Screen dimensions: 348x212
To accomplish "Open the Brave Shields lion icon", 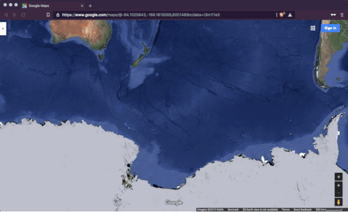I will click(282, 15).
